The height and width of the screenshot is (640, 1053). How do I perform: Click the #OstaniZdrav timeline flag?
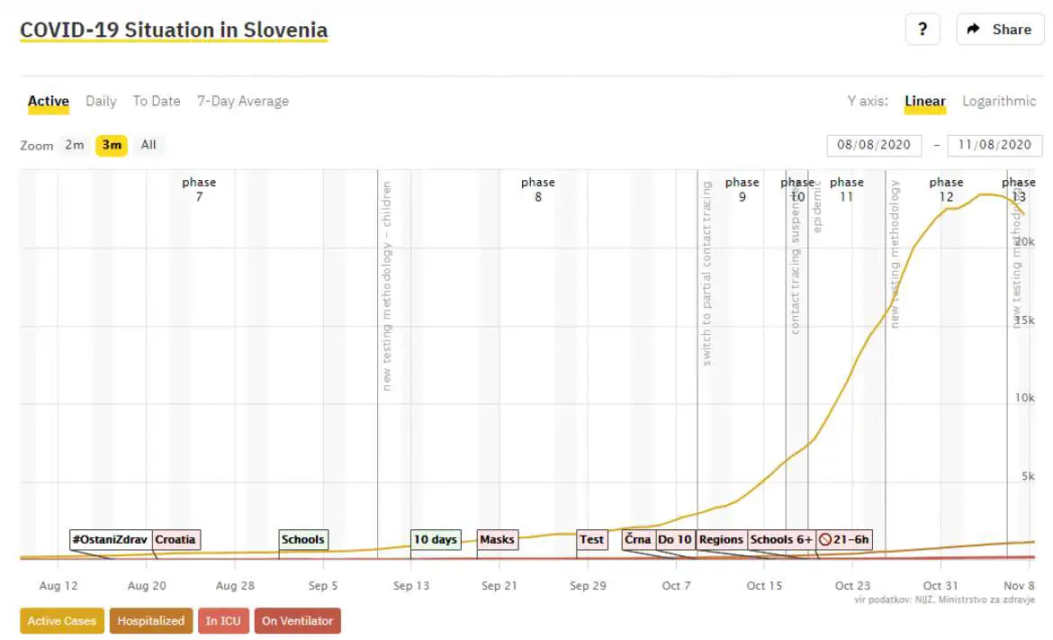tap(110, 539)
